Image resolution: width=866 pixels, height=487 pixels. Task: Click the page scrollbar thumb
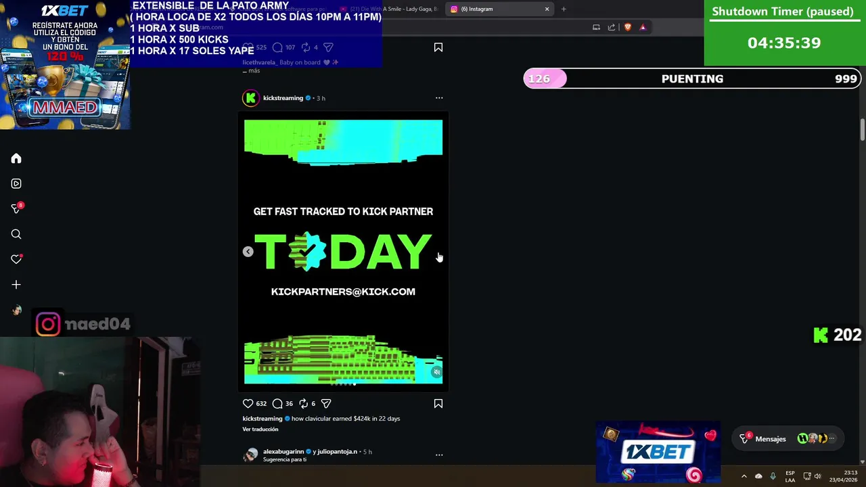tap(863, 130)
